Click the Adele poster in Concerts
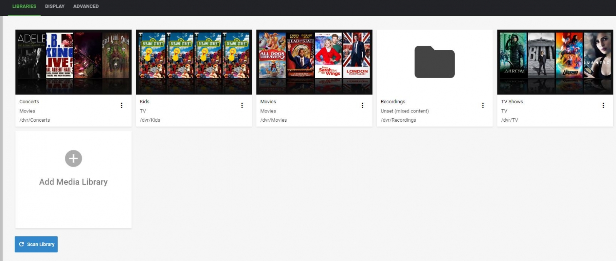This screenshot has height=261, width=616. tap(32, 56)
